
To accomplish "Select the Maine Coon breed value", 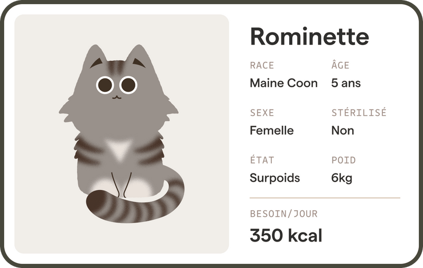I will [283, 83].
